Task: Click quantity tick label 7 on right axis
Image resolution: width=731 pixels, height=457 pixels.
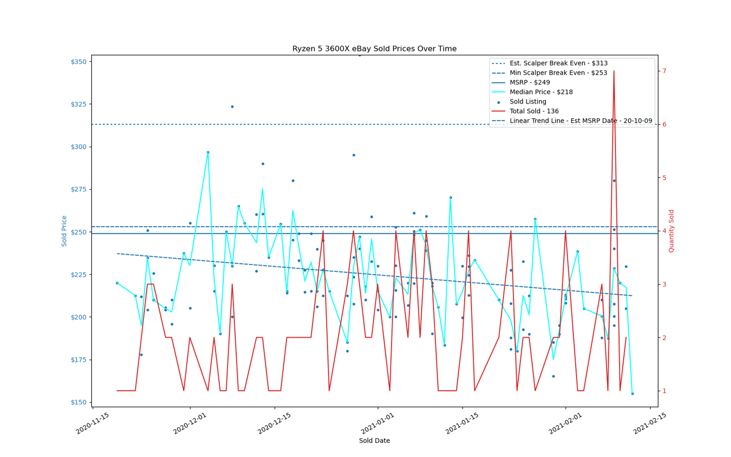Action: pos(664,71)
